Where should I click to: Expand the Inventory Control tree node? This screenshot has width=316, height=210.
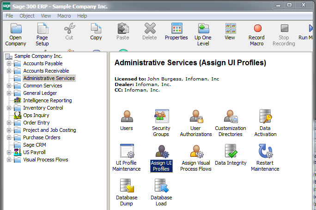click(9, 108)
